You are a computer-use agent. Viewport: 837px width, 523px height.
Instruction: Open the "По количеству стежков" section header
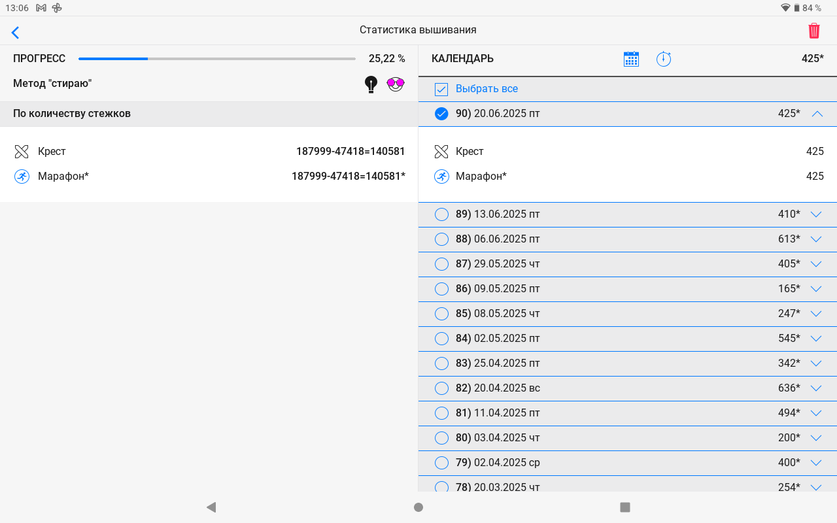(x=72, y=114)
